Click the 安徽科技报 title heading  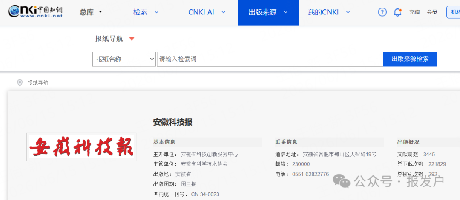point(172,122)
